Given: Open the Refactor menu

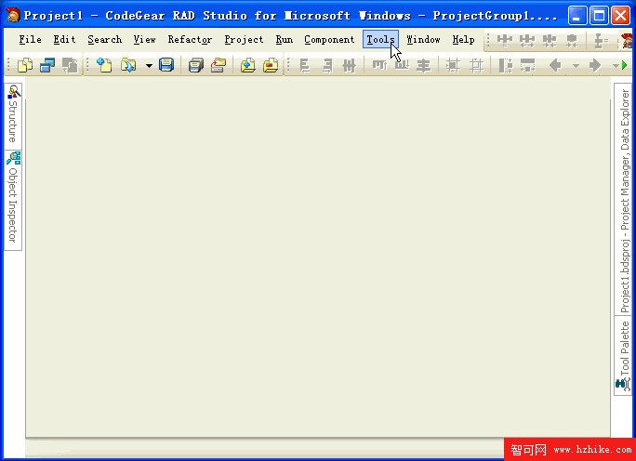Looking at the screenshot, I should coord(190,39).
